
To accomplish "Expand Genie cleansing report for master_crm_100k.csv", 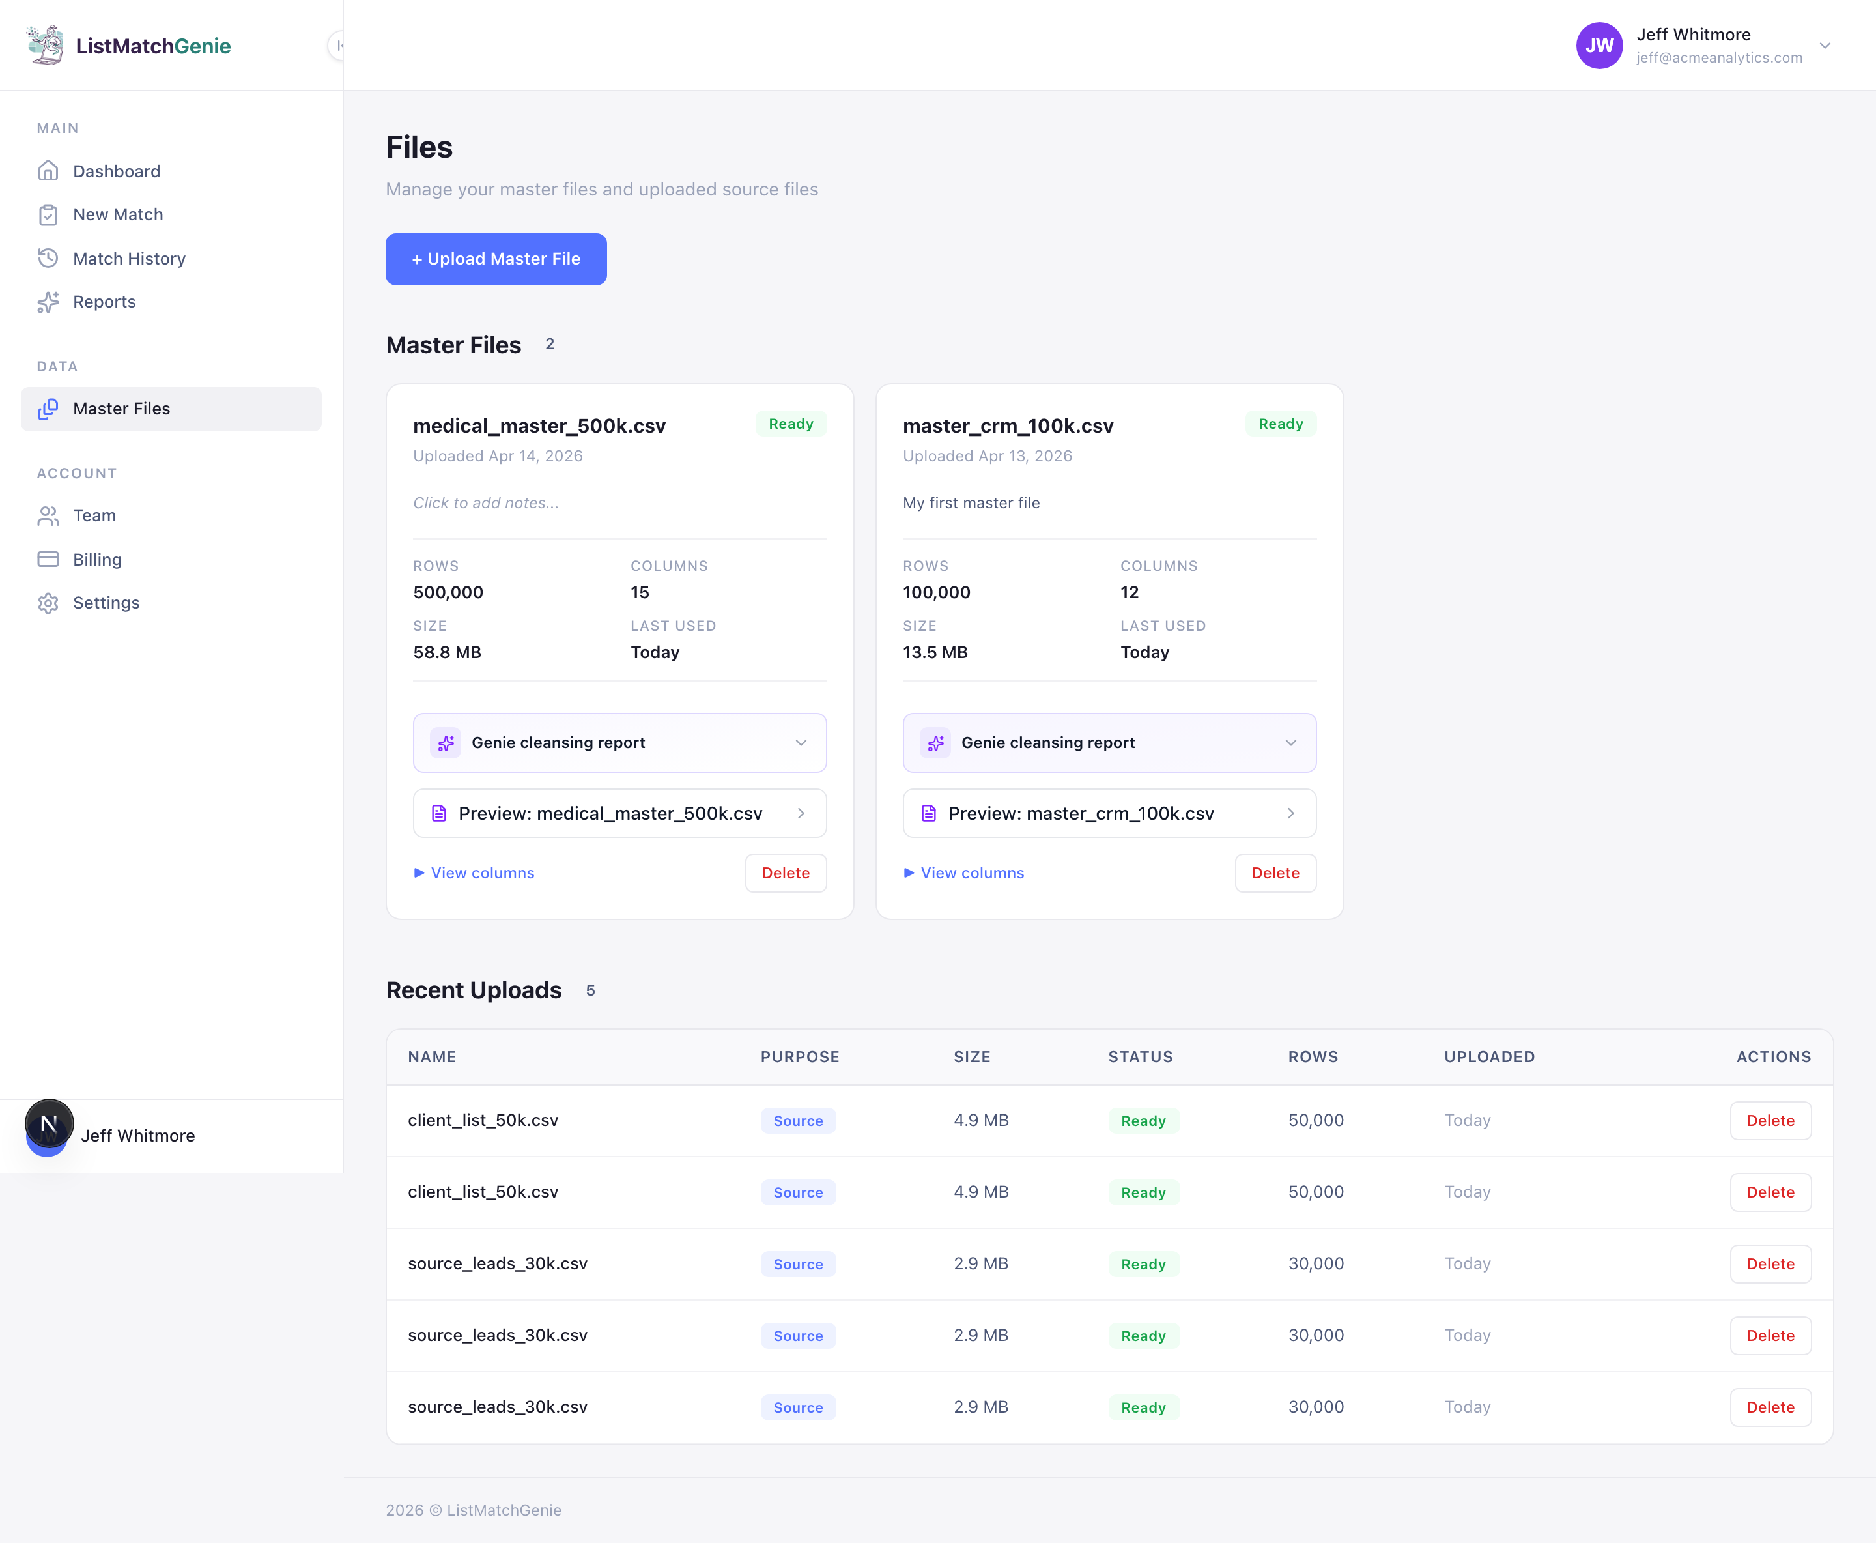I will click(x=1109, y=742).
